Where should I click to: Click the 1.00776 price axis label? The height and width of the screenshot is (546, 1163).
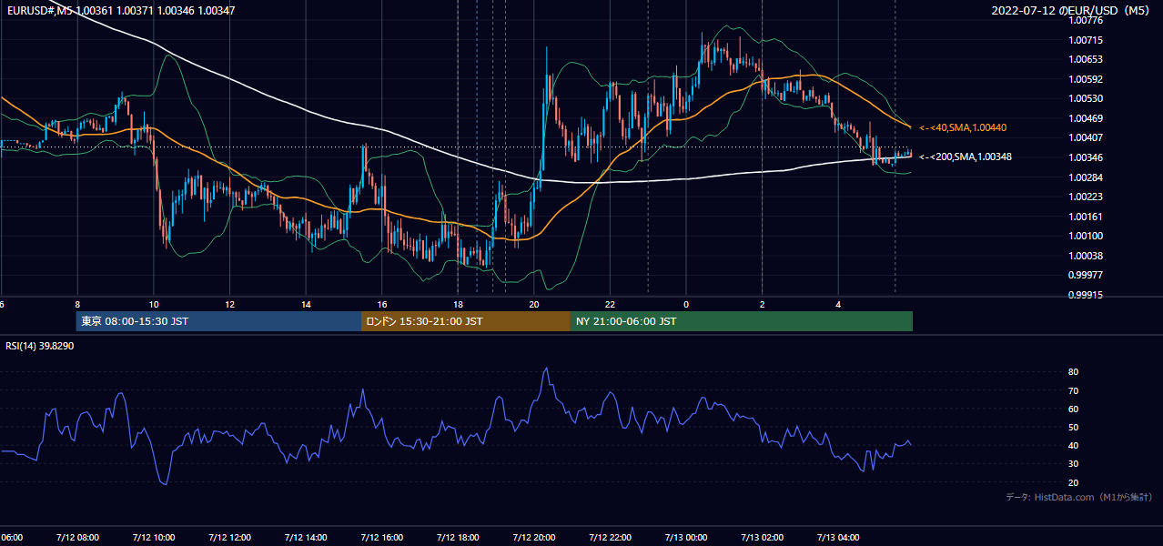coord(1087,20)
